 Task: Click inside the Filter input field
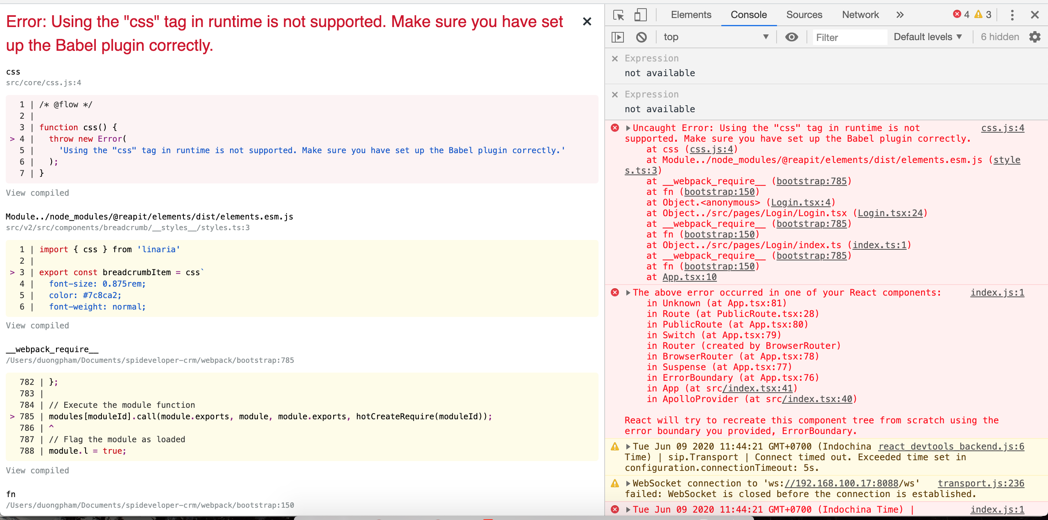click(x=849, y=37)
